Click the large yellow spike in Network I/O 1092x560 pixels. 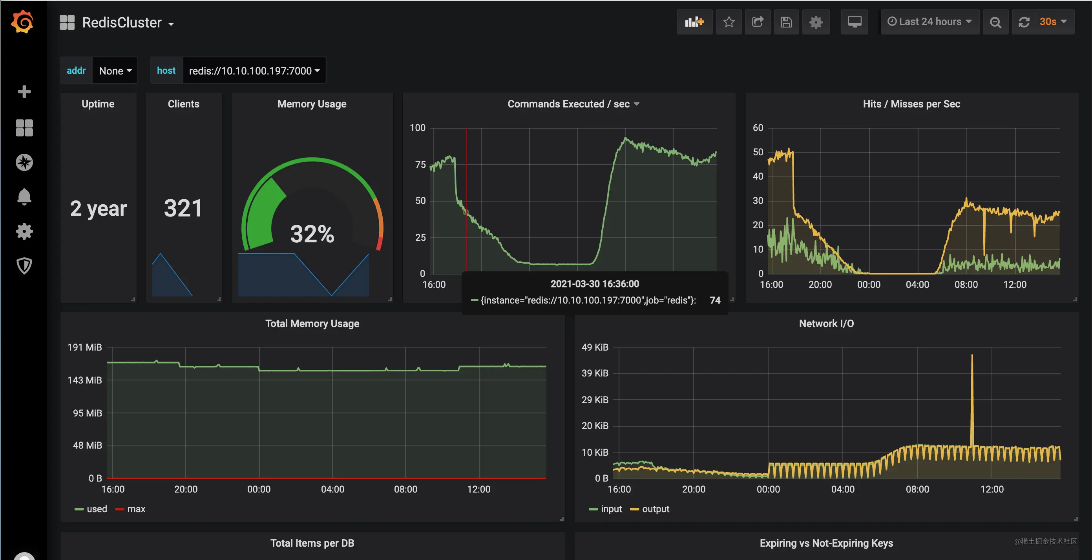972,400
